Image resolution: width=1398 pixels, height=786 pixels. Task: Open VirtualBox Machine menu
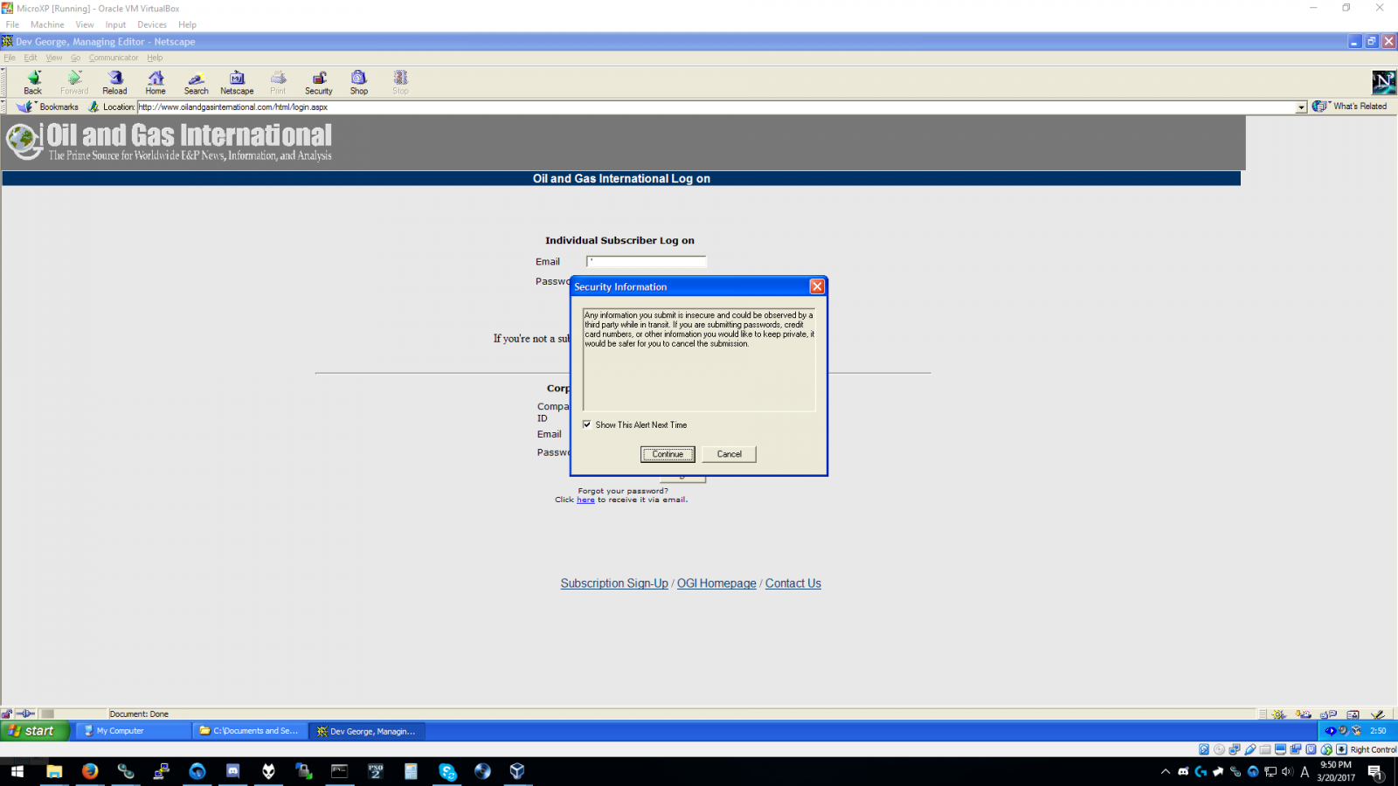coord(47,24)
